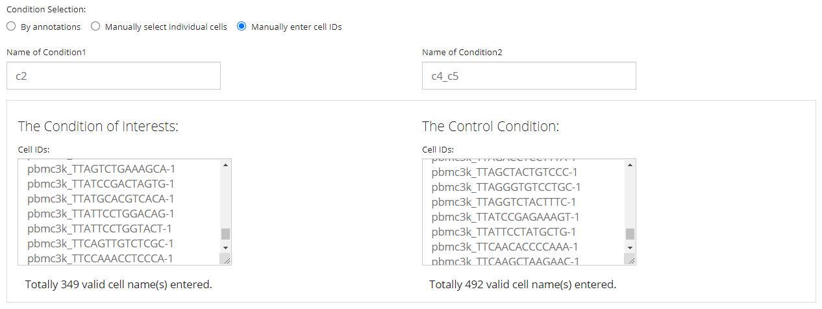Click the Name of Condition1 field

coord(114,76)
